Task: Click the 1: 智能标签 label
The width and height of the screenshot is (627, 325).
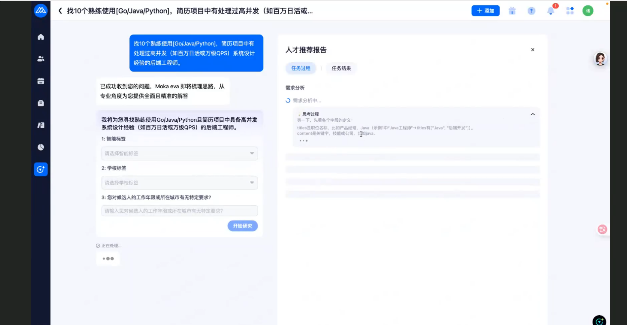Action: point(114,139)
